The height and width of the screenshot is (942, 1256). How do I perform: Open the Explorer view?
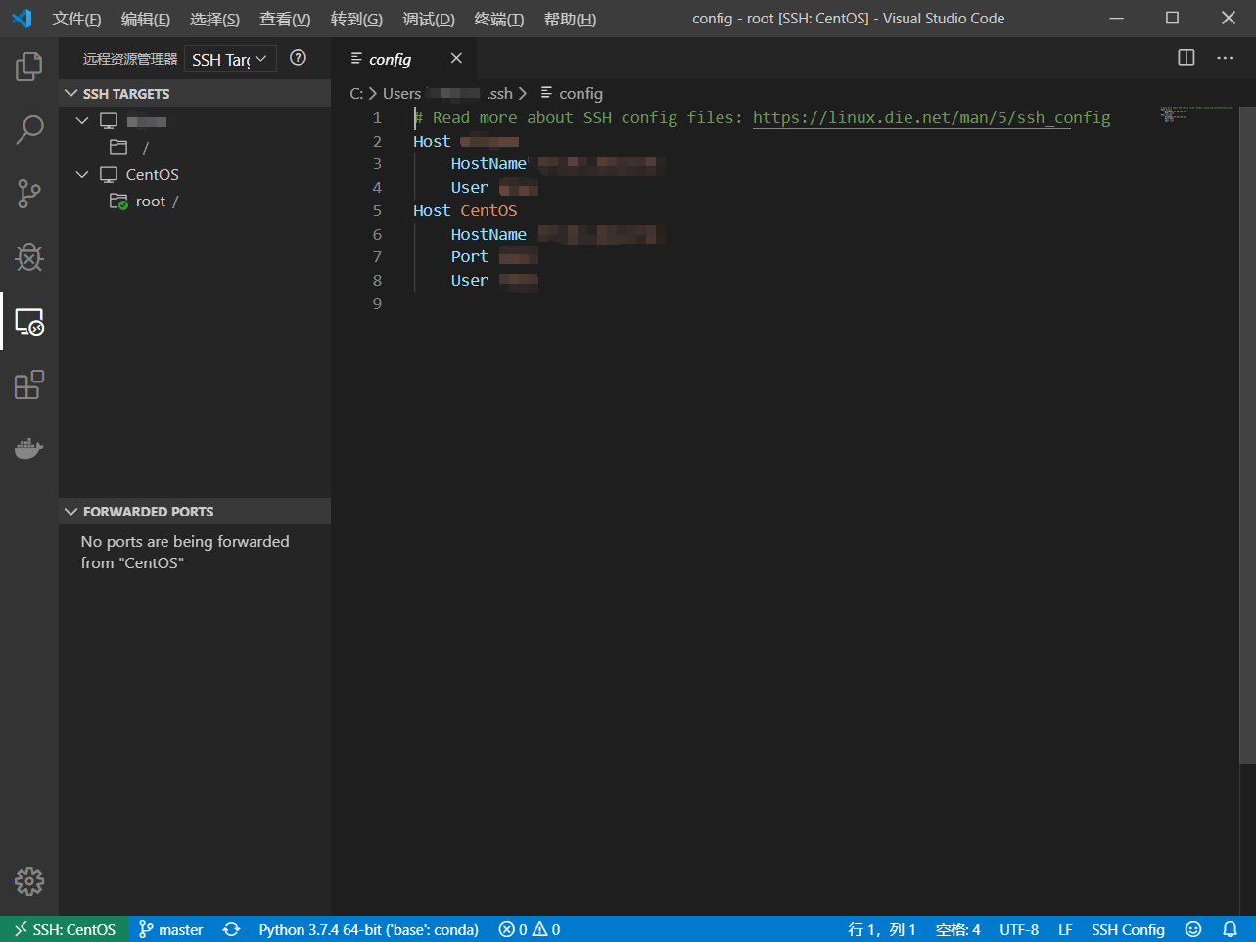(28, 66)
